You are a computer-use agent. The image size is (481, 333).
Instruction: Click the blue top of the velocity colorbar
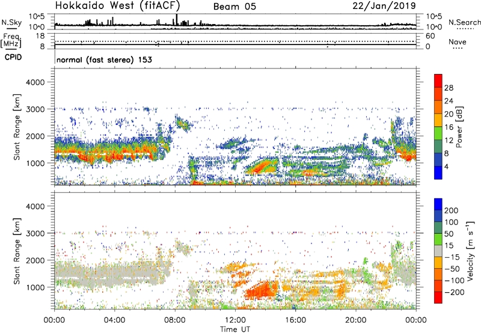[438, 204]
